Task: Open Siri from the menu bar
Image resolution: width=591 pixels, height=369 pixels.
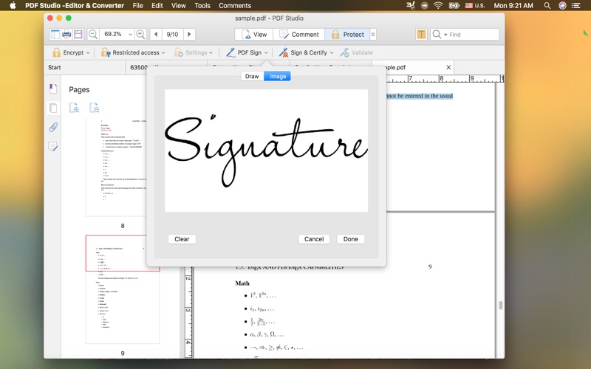Action: 562,5
